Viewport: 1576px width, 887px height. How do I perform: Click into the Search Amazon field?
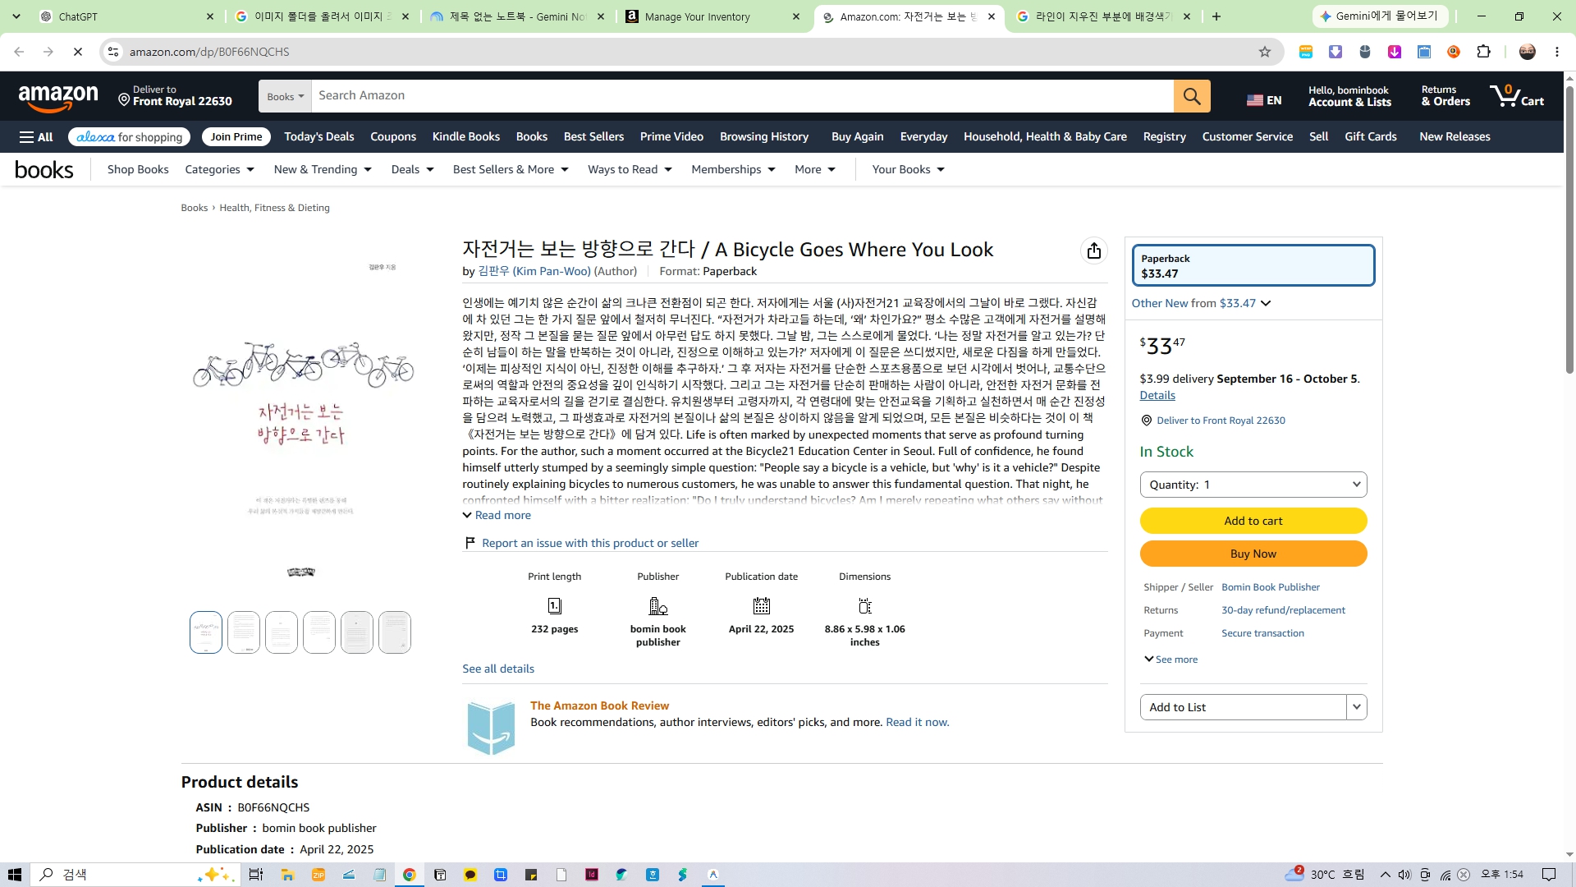pos(742,96)
